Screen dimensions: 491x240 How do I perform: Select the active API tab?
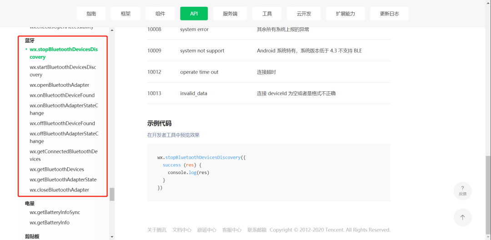pyautogui.click(x=194, y=14)
